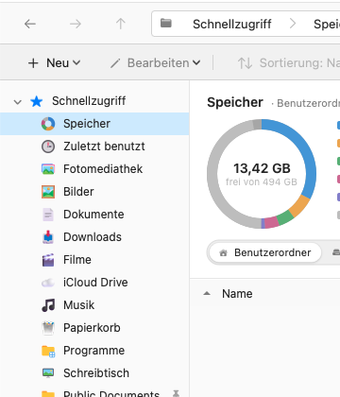The image size is (340, 397).
Task: Go back with the left arrow
Action: [x=30, y=24]
